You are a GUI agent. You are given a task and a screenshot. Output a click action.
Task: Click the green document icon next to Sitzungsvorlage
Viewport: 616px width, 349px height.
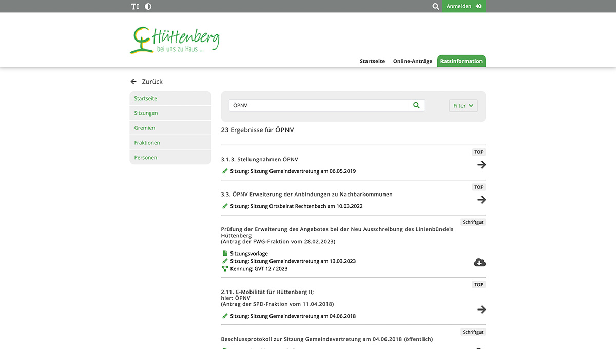tap(224, 253)
